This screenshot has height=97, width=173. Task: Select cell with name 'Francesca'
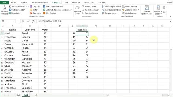tap(13, 37)
